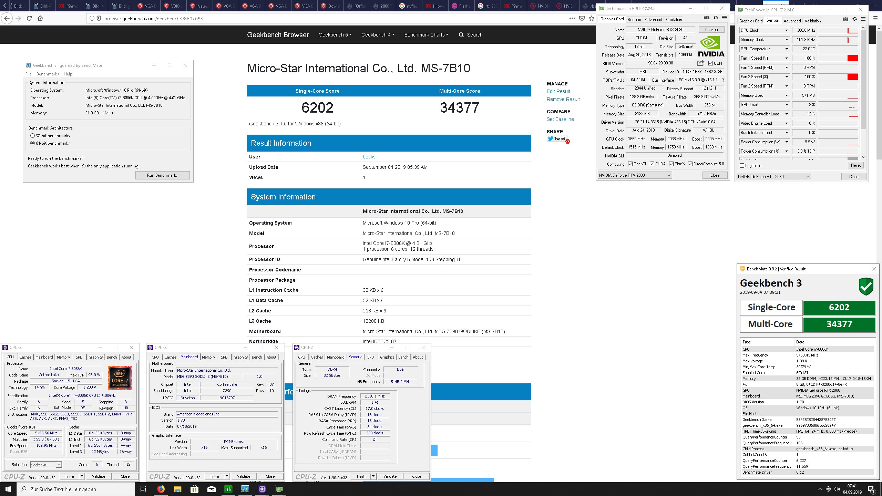Toggle the PhysX checkbox
882x496 pixels.
(671, 164)
